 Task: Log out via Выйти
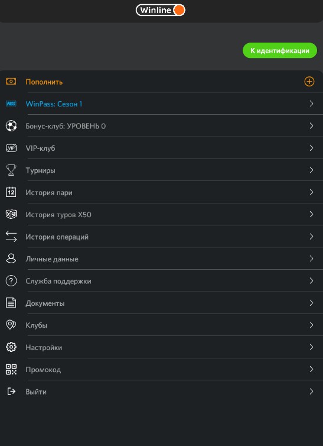36,392
